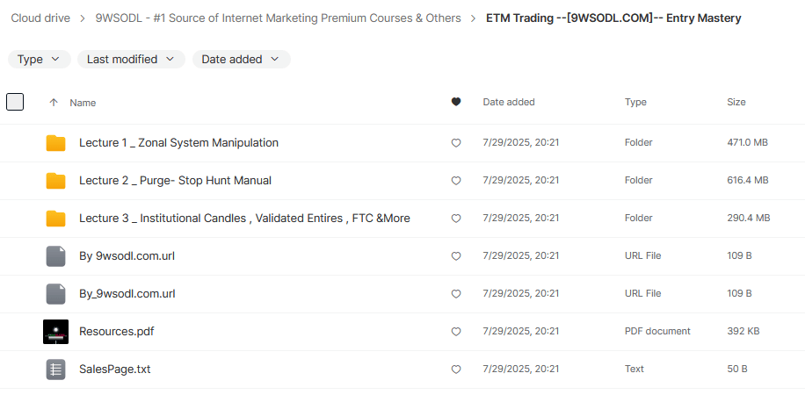Open the Resources.pdf thumbnail
Viewport: 805px width, 402px height.
55,332
